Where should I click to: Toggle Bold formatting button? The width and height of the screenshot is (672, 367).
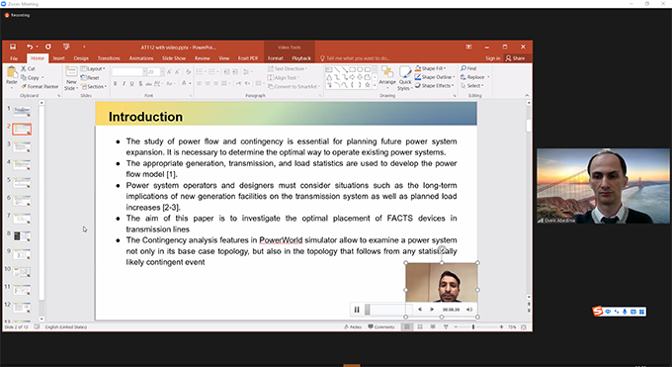tap(115, 84)
